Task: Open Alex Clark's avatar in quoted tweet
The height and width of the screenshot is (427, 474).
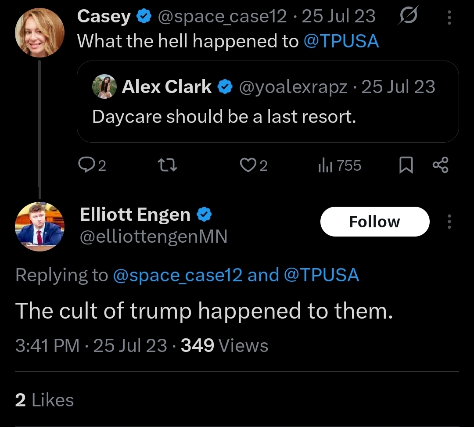Action: pos(104,86)
